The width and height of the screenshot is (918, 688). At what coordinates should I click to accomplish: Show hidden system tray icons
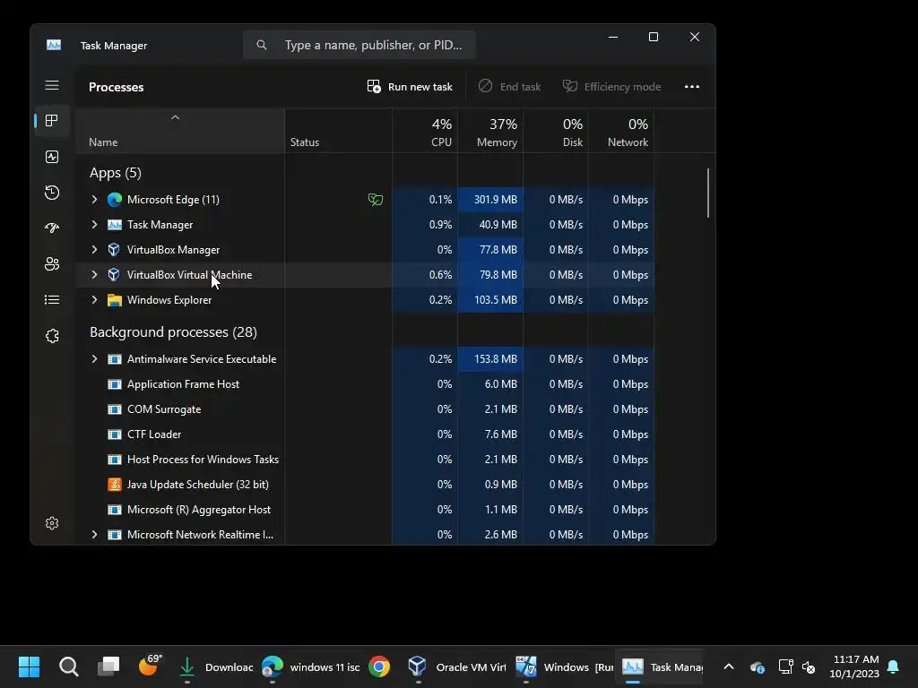click(x=728, y=666)
